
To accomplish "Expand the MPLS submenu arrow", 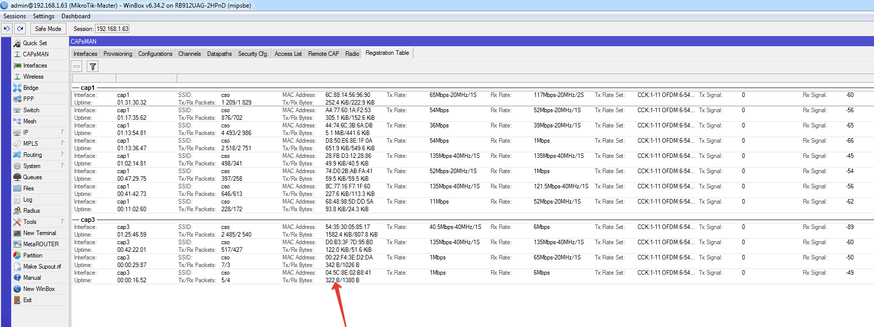I will point(63,143).
